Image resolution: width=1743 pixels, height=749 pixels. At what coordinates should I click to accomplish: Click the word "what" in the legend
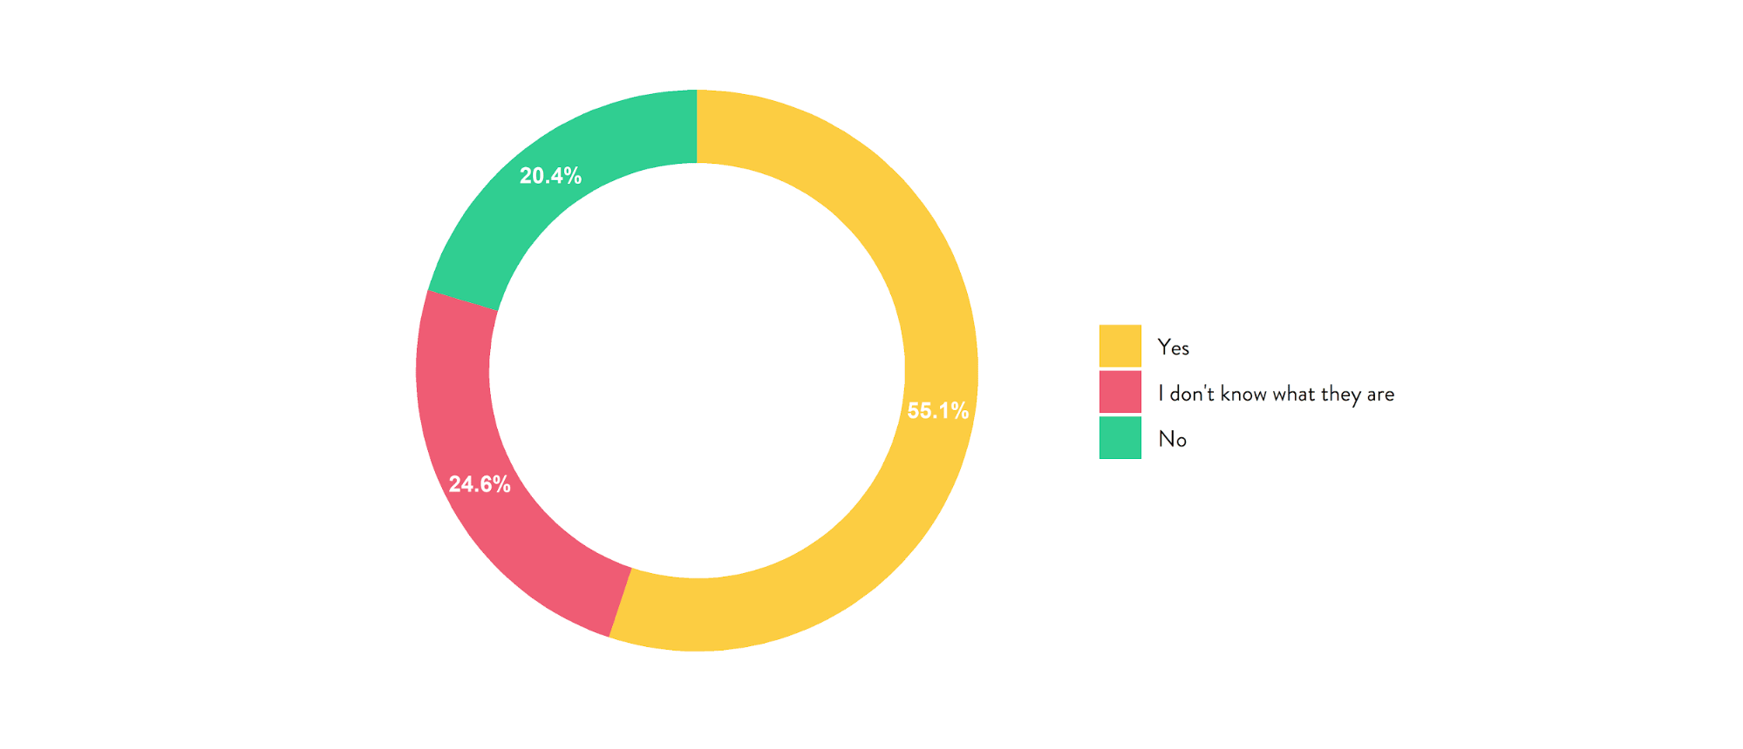click(x=1293, y=394)
